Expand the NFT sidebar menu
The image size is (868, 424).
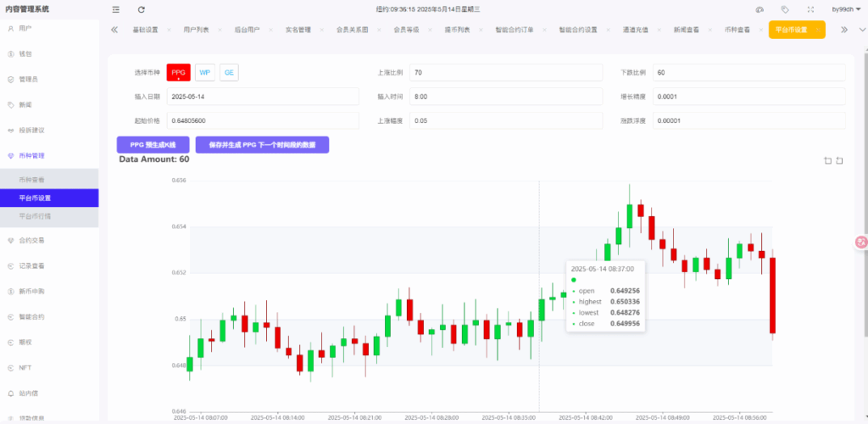[49, 367]
